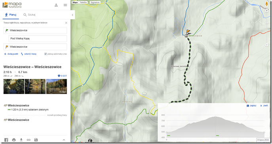Collapse bottom toolbar with chevron up
The width and height of the screenshot is (272, 144).
point(64,140)
